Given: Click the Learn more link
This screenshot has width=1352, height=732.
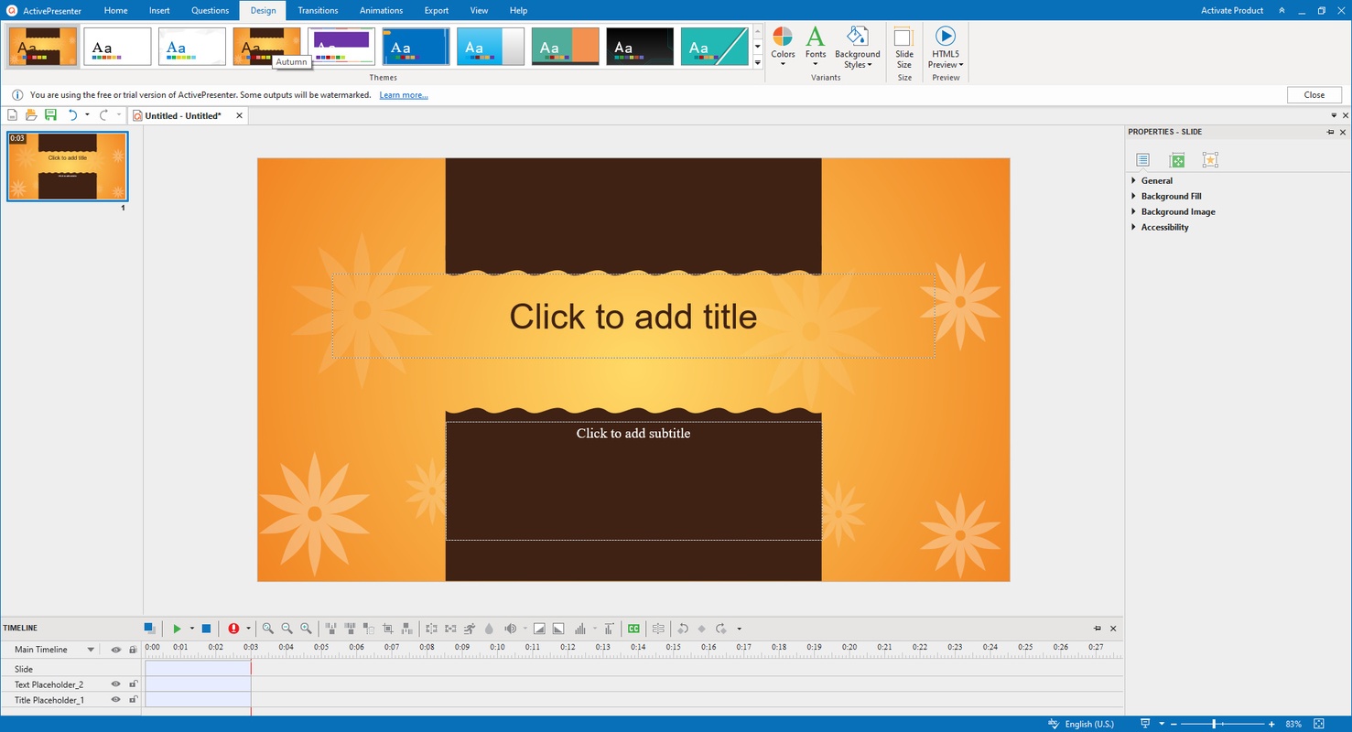Looking at the screenshot, I should (x=403, y=95).
